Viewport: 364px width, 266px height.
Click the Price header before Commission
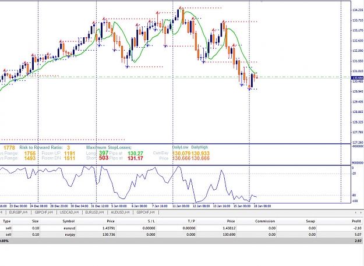coord(231,221)
